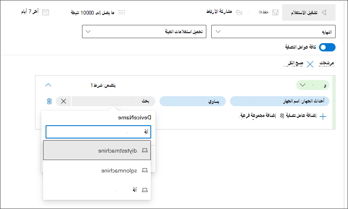Select splonmachine from the device list
Viewport: 348px width, 209px height.
click(97, 170)
